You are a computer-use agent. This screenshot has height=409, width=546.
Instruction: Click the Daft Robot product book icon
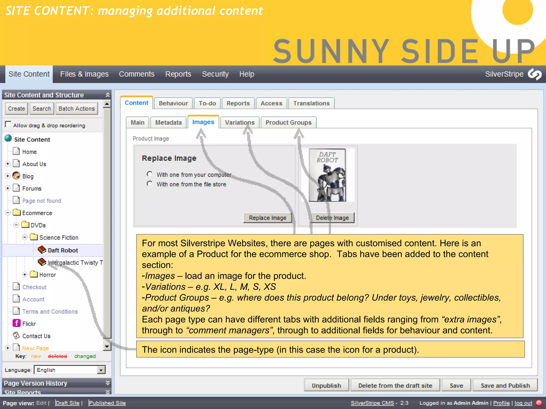[42, 250]
